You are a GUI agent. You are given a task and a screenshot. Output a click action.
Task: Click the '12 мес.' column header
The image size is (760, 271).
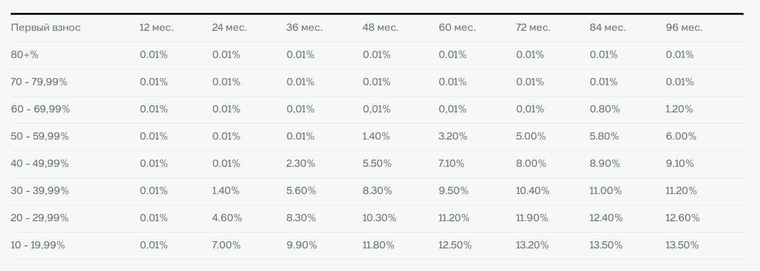coord(156,28)
